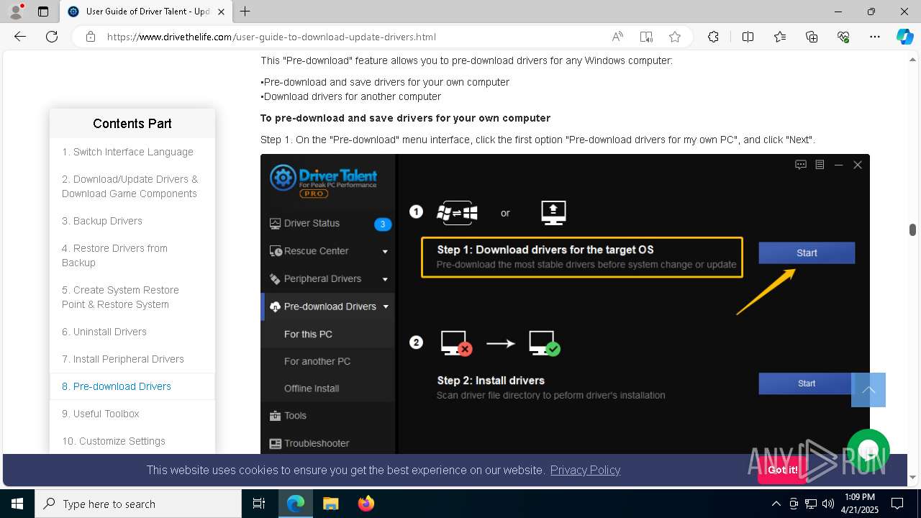Open Copilot icon in Edge toolbar
Screen dimensions: 921x518
904,37
